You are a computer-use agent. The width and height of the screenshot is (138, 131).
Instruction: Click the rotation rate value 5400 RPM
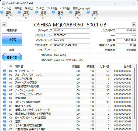126,40
